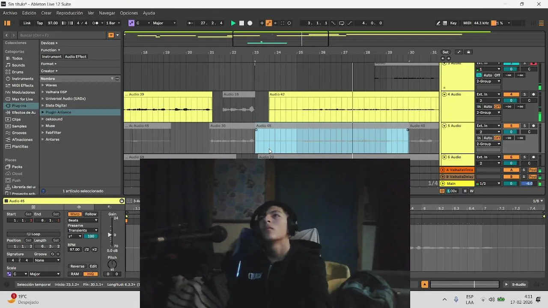Expand the Valhalla DSP folder
The width and height of the screenshot is (548, 308).
tap(42, 92)
